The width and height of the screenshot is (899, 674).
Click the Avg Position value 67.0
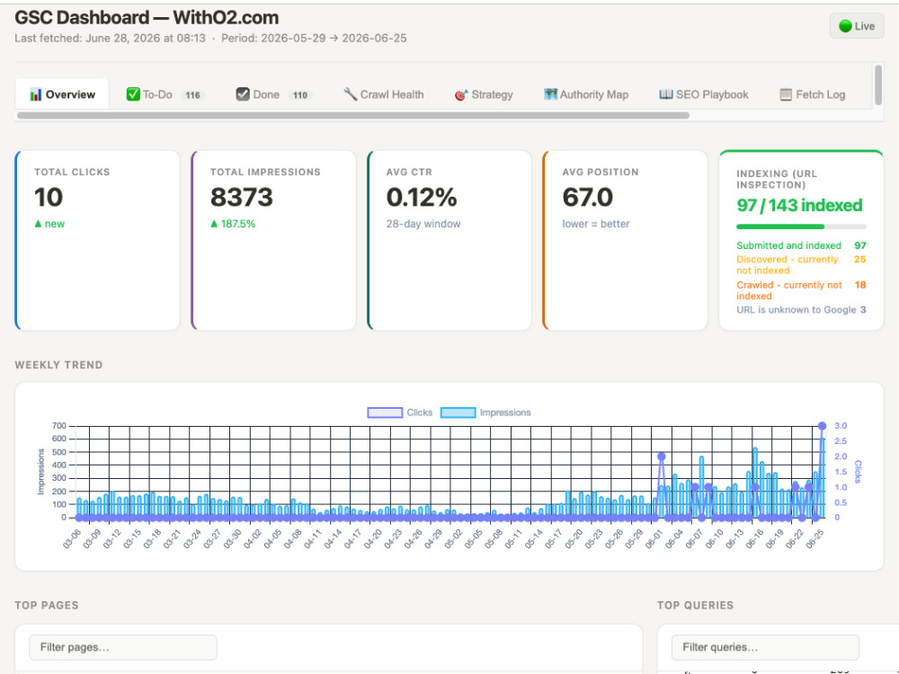click(588, 198)
